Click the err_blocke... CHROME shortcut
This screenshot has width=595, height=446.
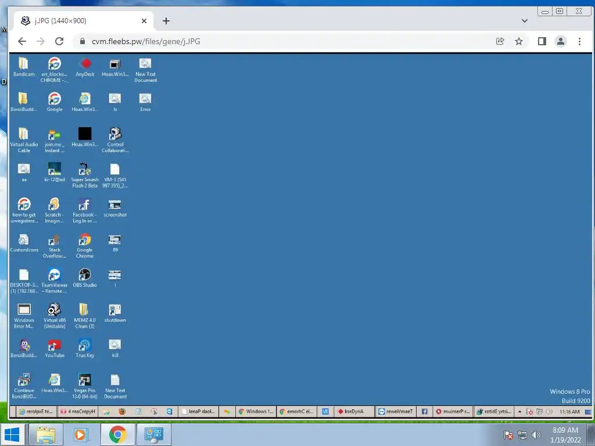click(54, 70)
